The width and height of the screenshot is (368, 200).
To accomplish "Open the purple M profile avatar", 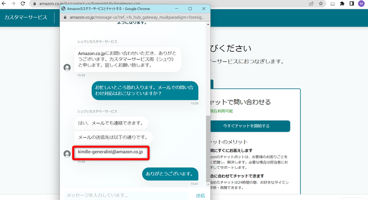I will point(361,4).
